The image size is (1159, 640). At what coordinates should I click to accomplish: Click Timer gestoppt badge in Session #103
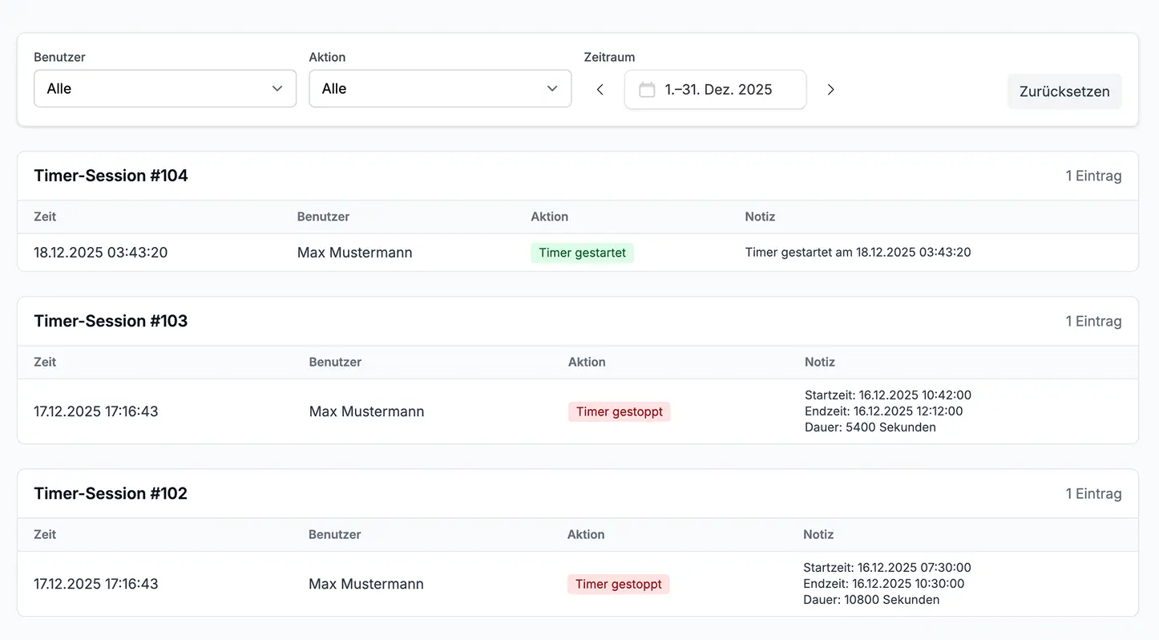tap(619, 411)
